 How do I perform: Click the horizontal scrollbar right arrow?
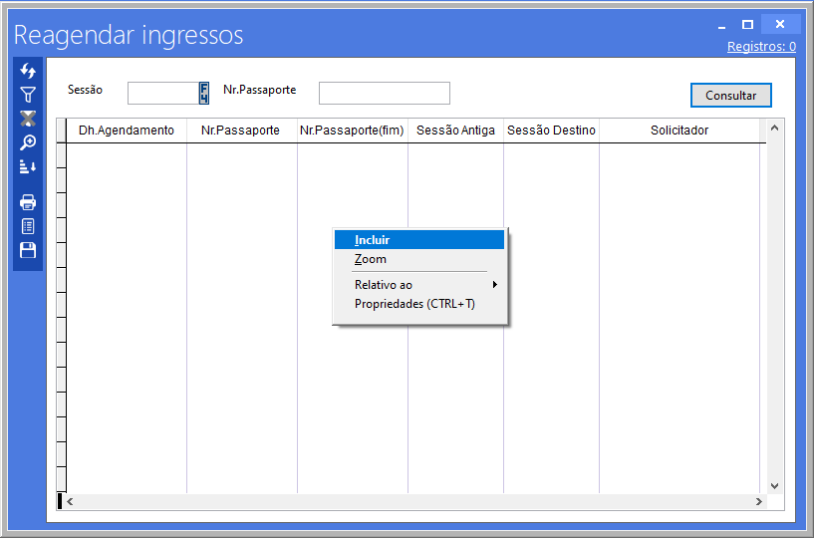click(758, 501)
